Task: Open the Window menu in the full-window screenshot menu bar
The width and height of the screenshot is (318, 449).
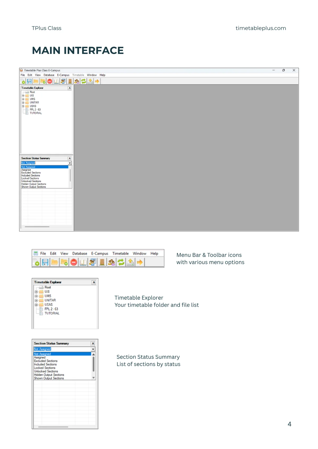Action: 92,75
